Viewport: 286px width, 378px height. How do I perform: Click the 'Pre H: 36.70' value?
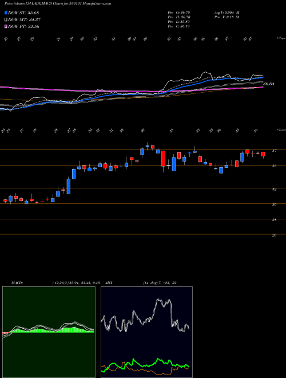tap(179, 17)
